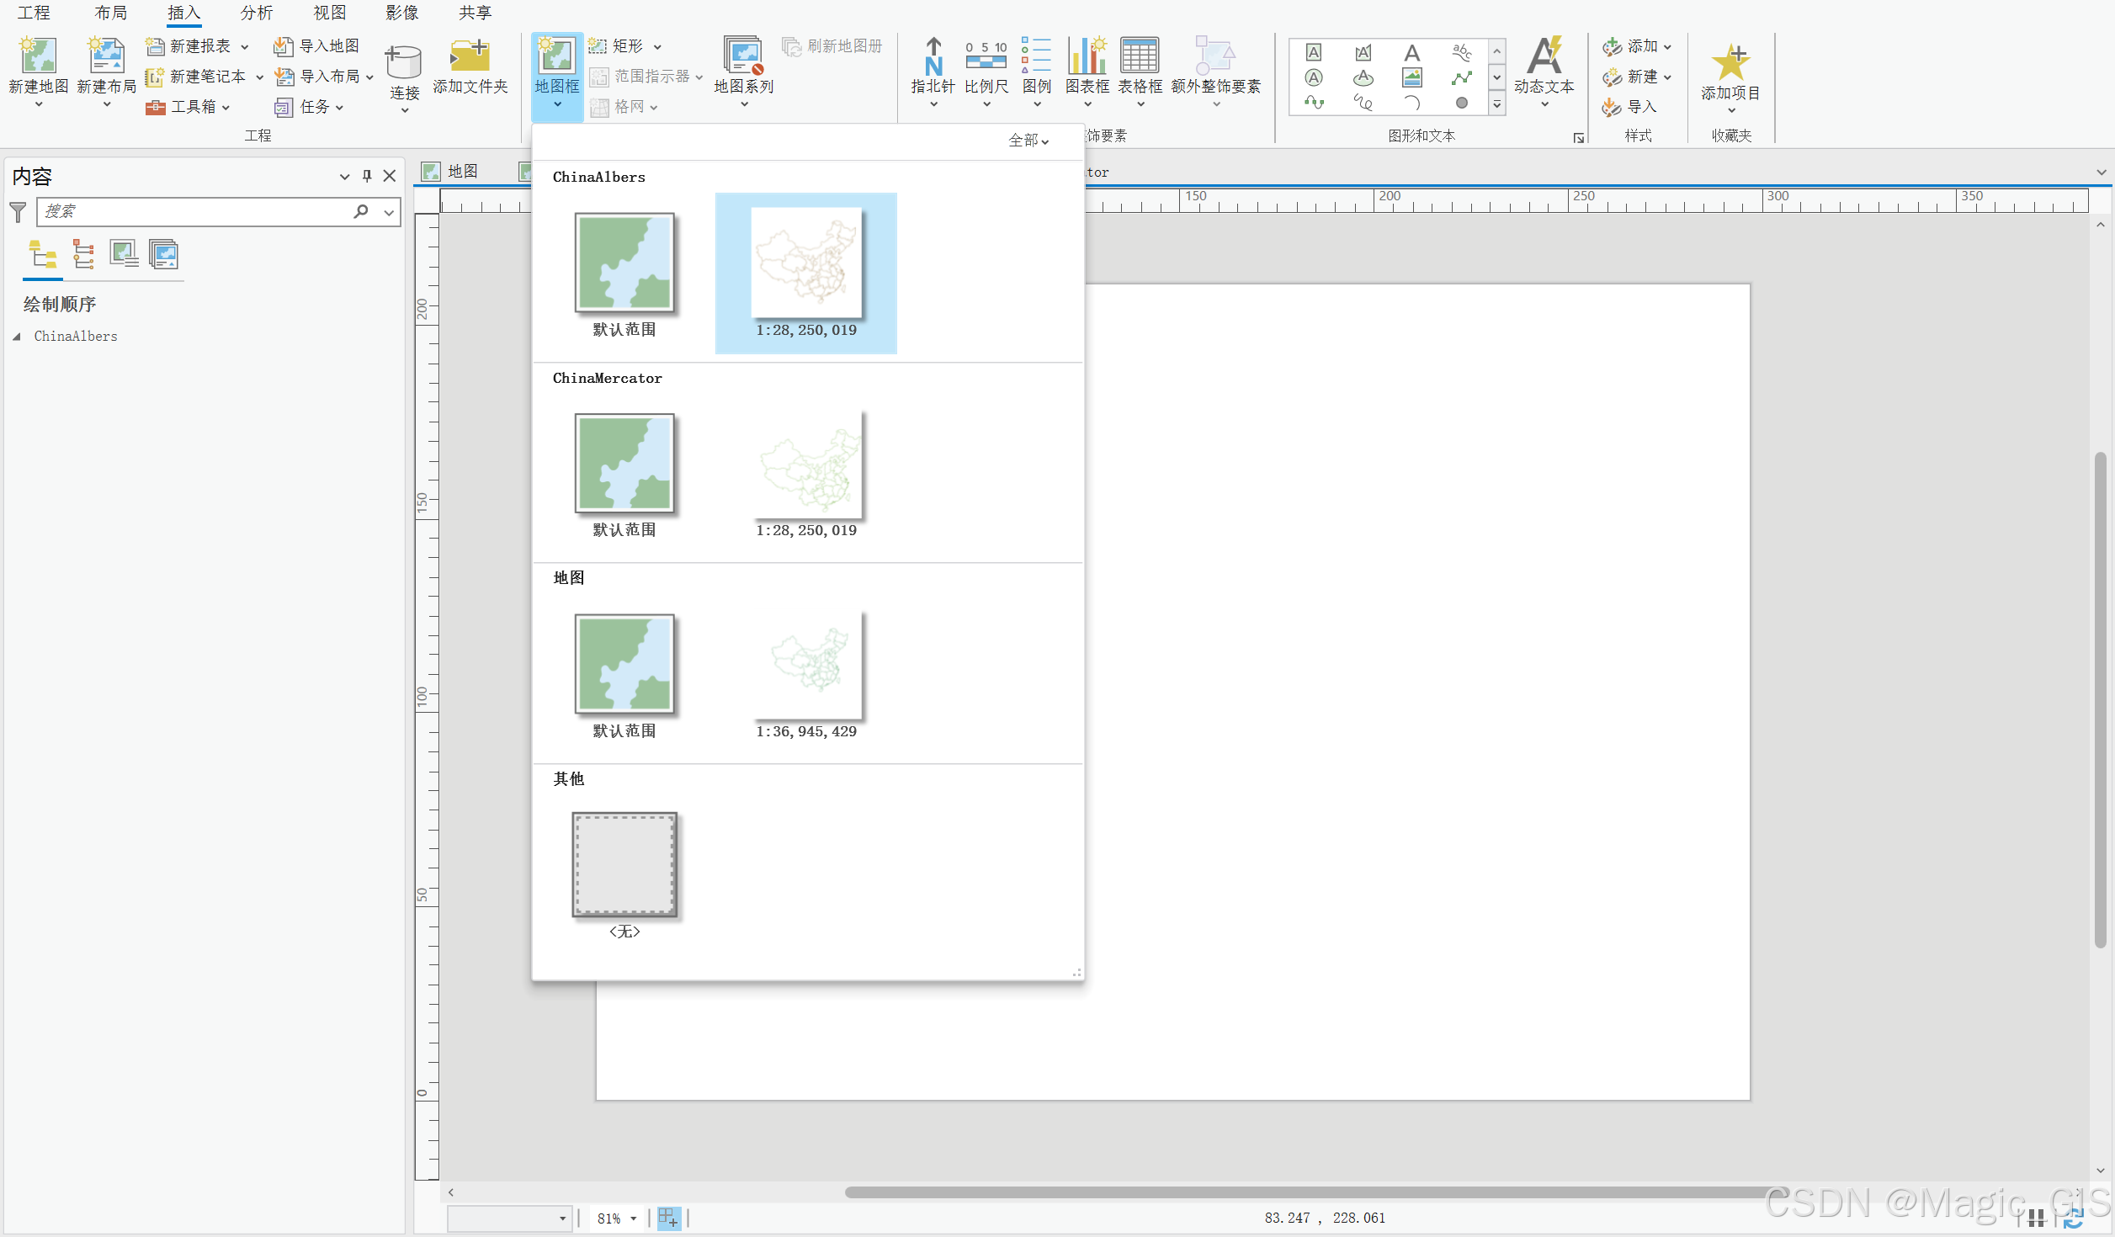Switch to the 地图 view tab
Image resolution: width=2115 pixels, height=1237 pixels.
point(461,172)
